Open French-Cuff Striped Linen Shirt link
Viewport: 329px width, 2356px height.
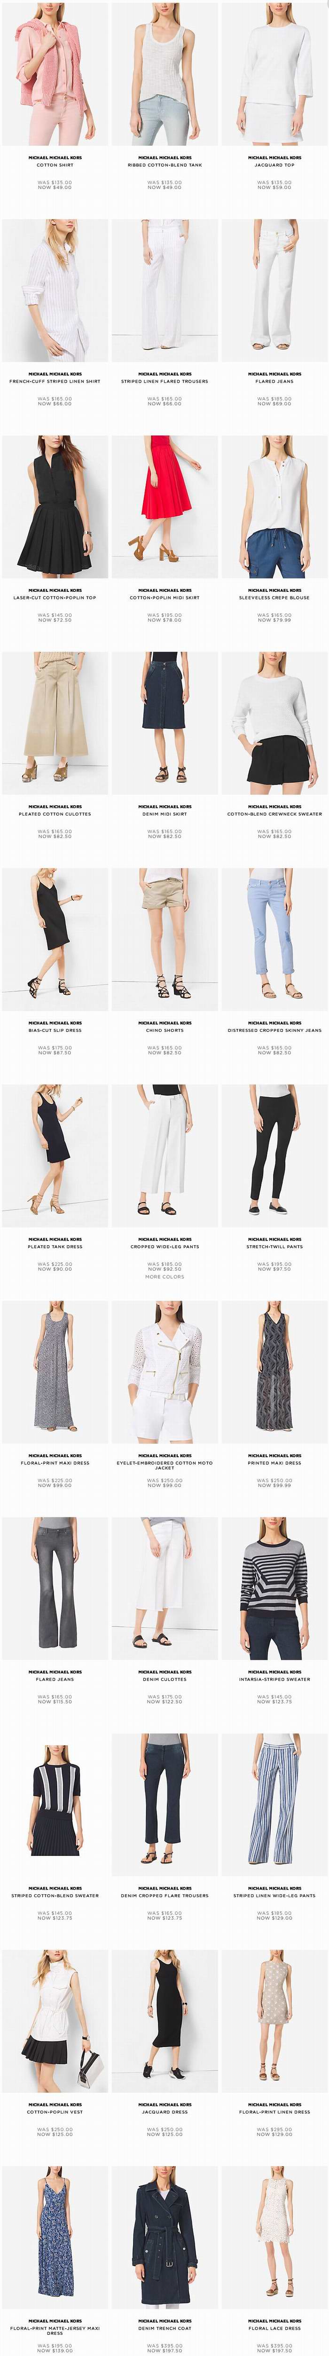tap(55, 381)
